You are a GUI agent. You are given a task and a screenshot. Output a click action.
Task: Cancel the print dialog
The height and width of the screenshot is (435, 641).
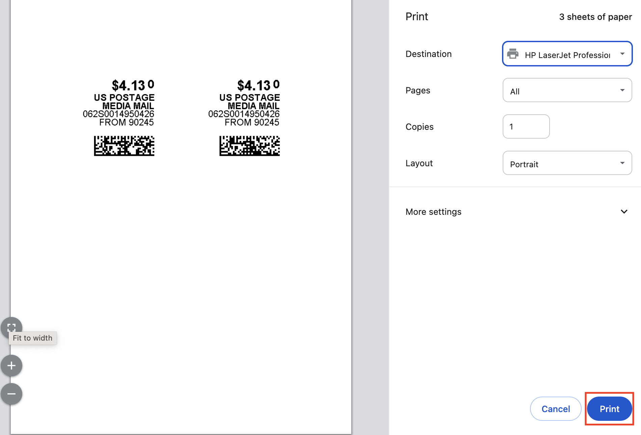coord(555,409)
